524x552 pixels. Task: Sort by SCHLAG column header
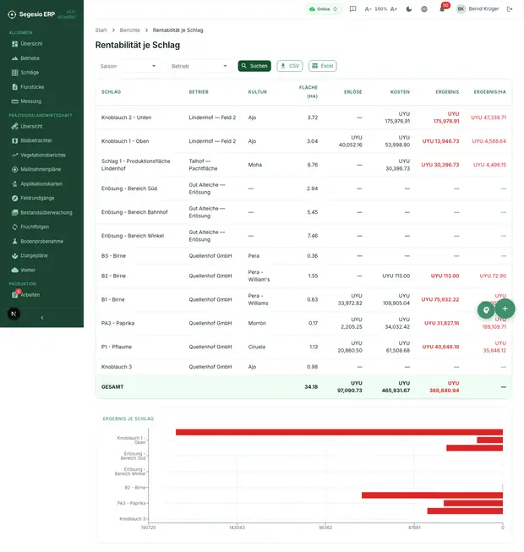tap(112, 92)
